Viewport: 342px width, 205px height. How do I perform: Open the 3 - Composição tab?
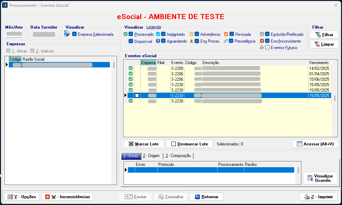tap(178, 156)
